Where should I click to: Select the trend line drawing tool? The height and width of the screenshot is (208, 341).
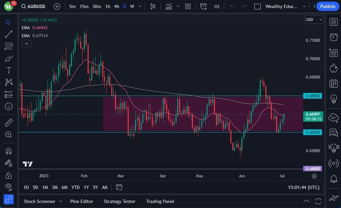(9, 34)
